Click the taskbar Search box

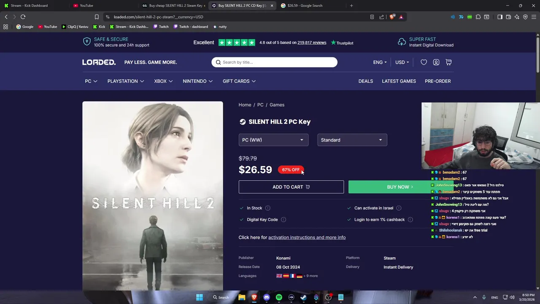click(221, 297)
